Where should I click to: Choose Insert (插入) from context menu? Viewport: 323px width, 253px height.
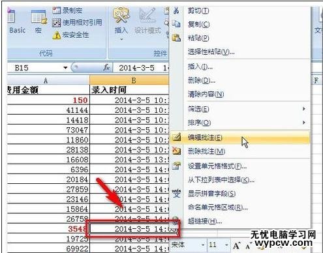coord(239,67)
